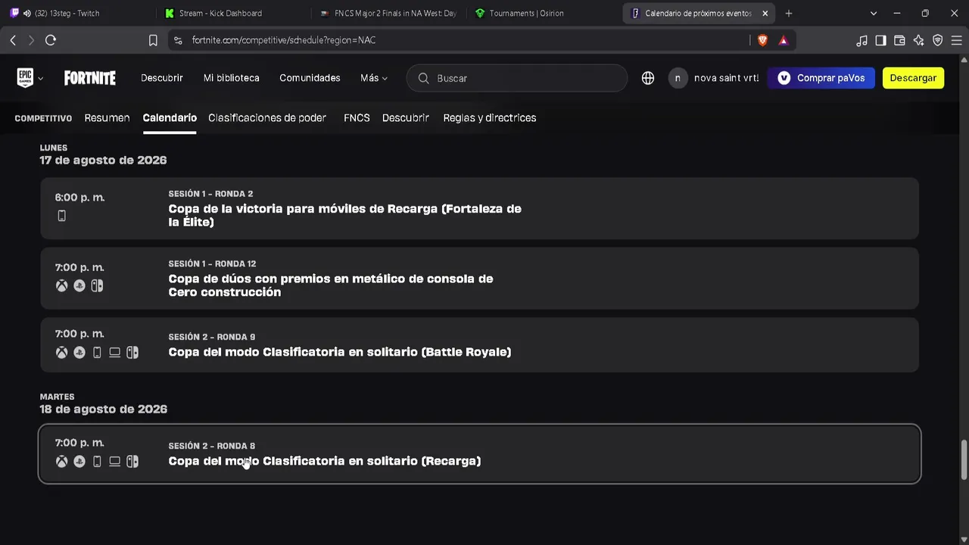Go back to the previous page

[x=13, y=40]
